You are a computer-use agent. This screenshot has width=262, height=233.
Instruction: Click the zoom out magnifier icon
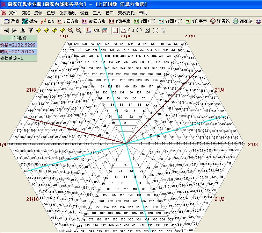tap(79, 30)
